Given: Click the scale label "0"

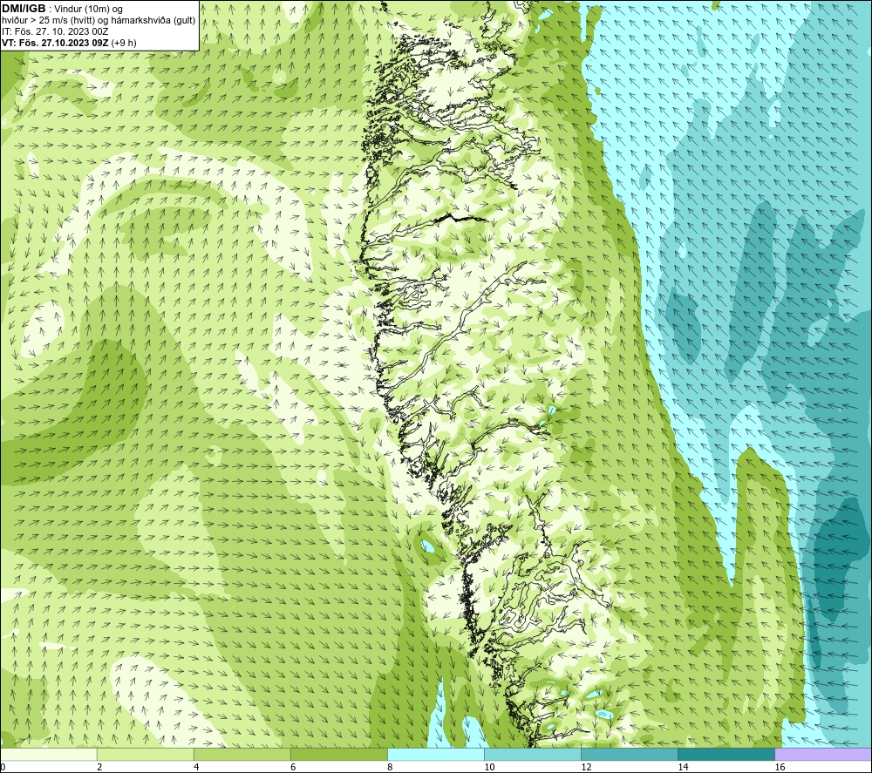Looking at the screenshot, I should [x=3, y=768].
